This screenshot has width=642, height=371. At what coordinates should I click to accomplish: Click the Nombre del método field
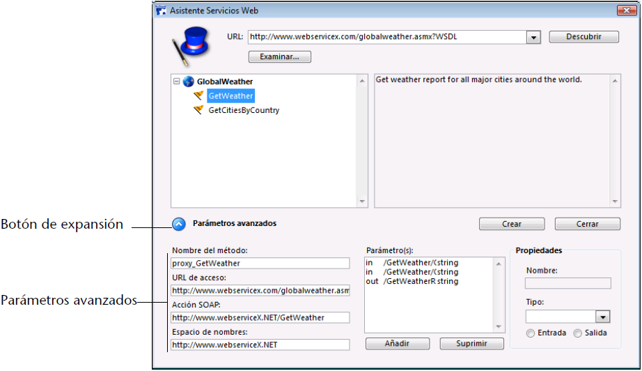coord(260,263)
